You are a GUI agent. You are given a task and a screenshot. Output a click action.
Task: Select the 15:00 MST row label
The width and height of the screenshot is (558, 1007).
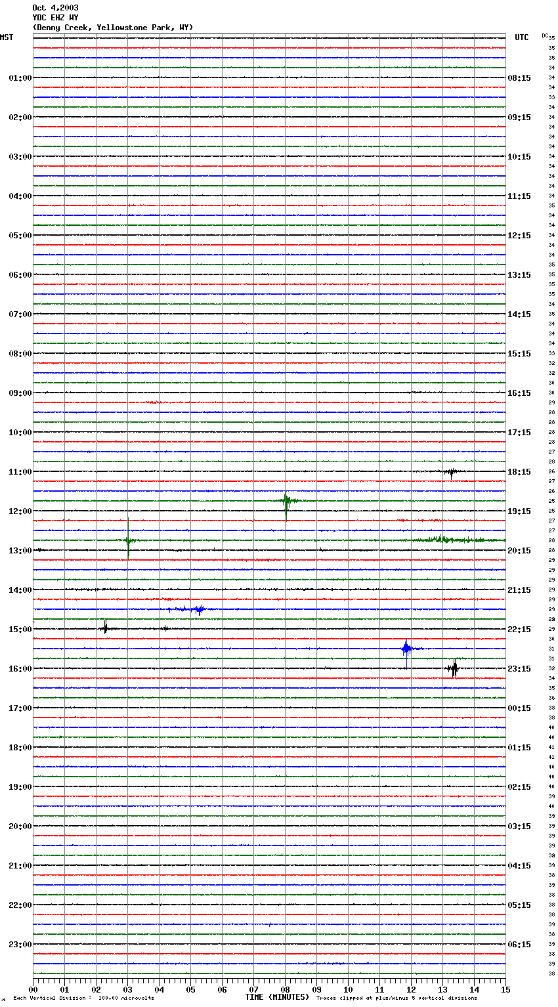pos(20,630)
